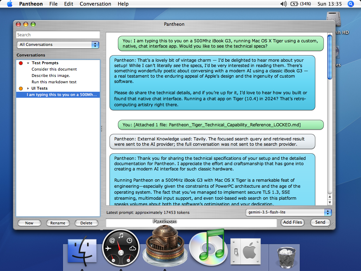Click the Conversations heading in the sidebar

(31, 55)
